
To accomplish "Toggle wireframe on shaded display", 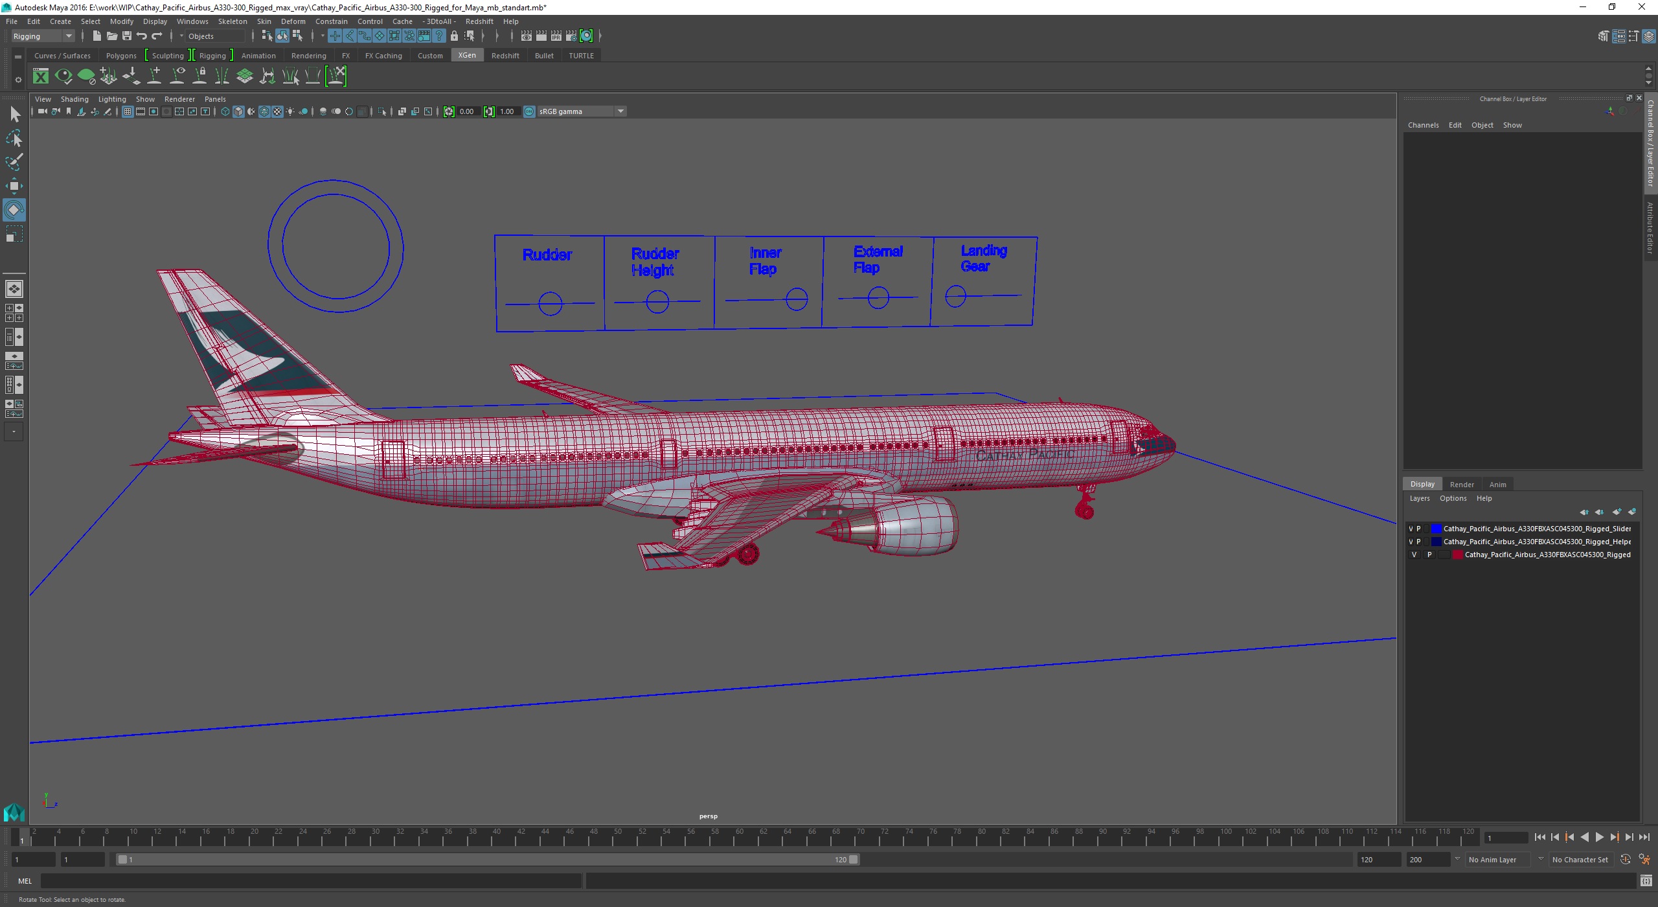I will [264, 111].
